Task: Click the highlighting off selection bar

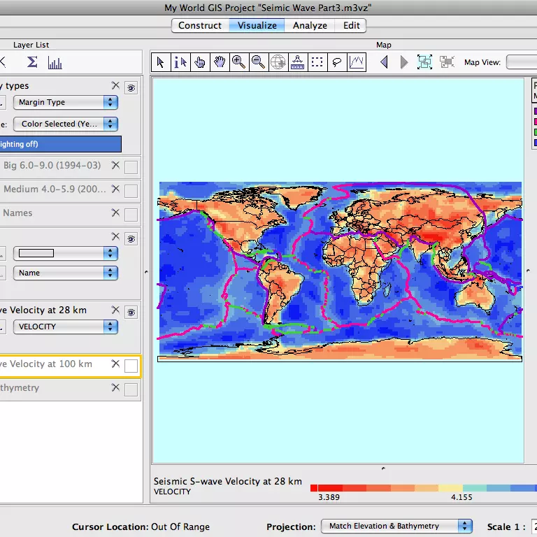Action: tap(60, 144)
